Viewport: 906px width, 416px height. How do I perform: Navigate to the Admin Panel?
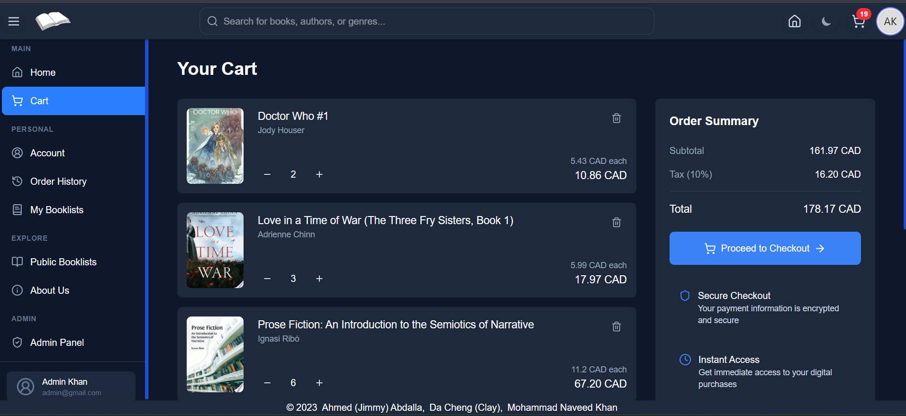click(57, 342)
